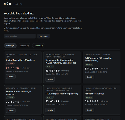125x120 pixels.
Task: Click the 'Your data has a deadline.' heading
Action: (x=19, y=14)
